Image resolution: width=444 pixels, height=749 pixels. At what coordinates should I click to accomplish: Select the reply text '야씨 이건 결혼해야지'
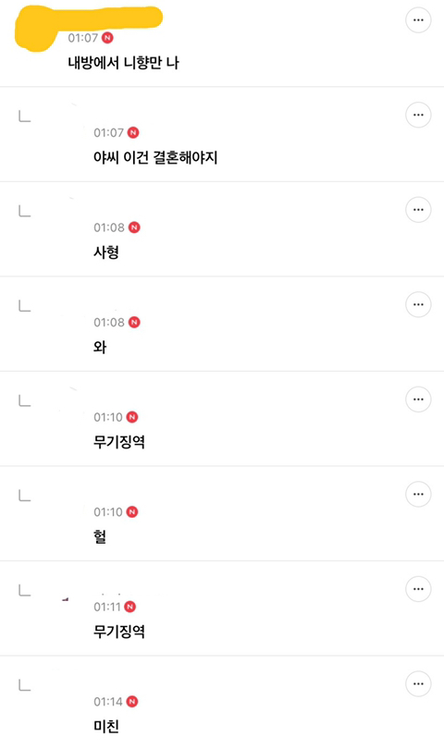[x=155, y=157]
